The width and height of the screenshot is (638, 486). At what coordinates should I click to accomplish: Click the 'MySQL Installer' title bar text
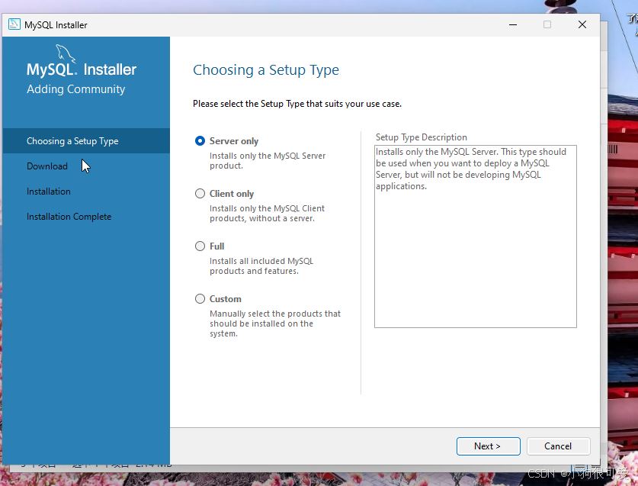coord(56,25)
